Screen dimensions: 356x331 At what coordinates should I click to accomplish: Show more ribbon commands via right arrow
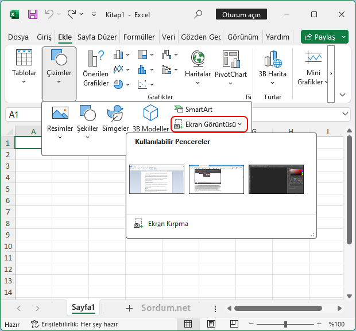(x=331, y=73)
